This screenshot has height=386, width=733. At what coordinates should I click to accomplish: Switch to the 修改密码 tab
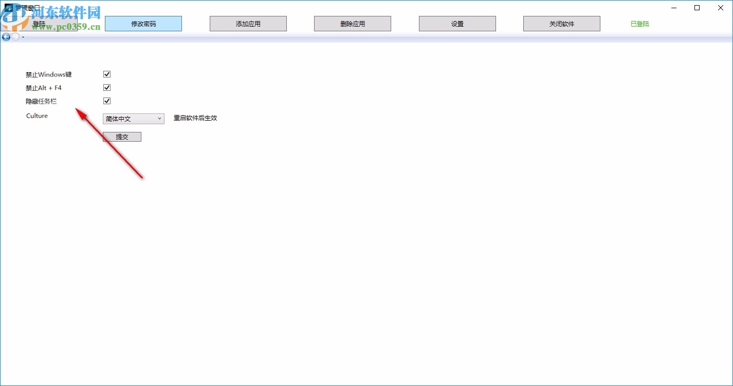(x=143, y=23)
